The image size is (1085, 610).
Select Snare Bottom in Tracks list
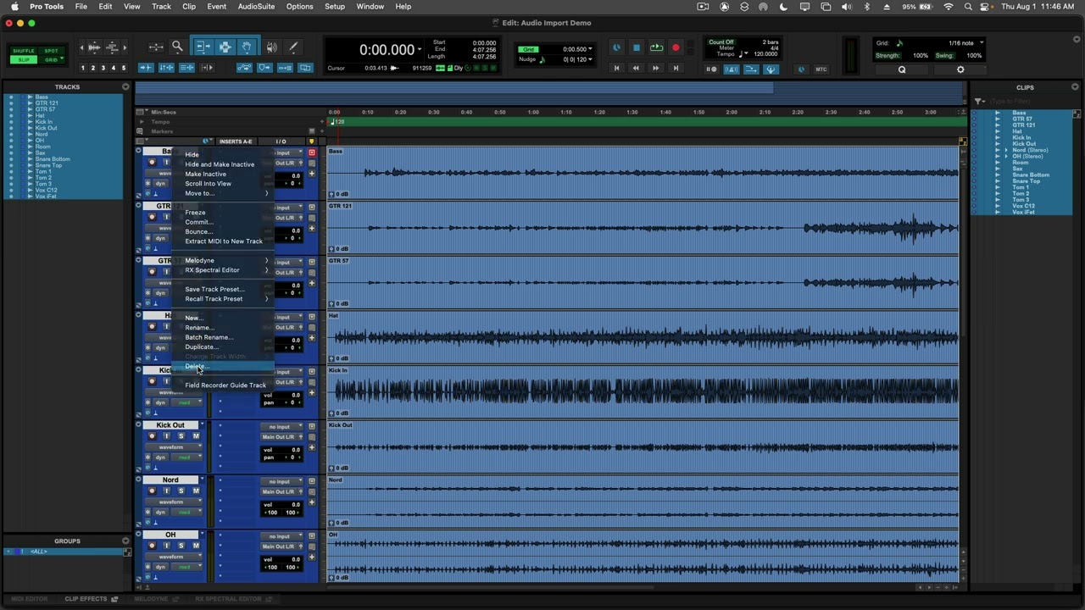[x=53, y=159]
